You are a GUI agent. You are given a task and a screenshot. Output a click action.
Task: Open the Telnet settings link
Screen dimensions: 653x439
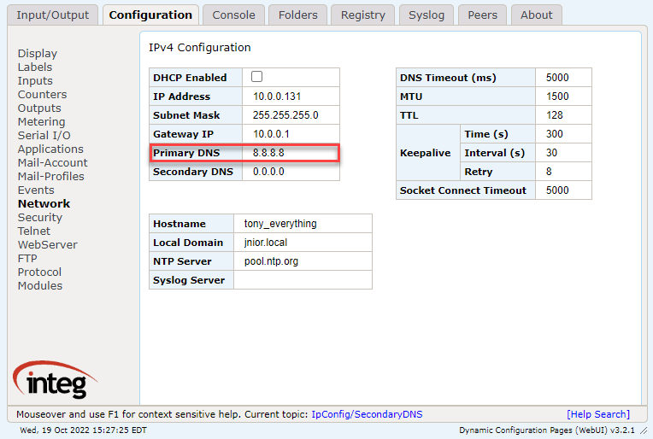[34, 231]
